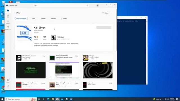Viewport: 180px width, 101px height.
Task: Click the ESRB E rating badge
Action: (x=53, y=38)
